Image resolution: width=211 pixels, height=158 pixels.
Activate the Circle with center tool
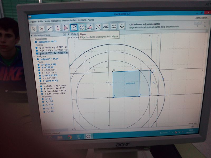(74, 27)
